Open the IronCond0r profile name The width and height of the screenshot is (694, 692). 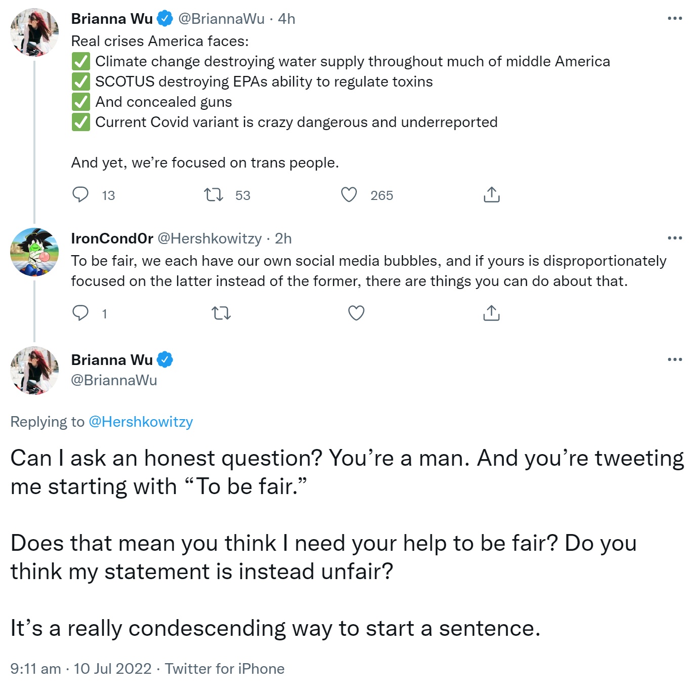112,238
